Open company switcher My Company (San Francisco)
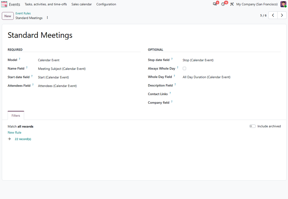The image size is (288, 199). click(x=257, y=4)
